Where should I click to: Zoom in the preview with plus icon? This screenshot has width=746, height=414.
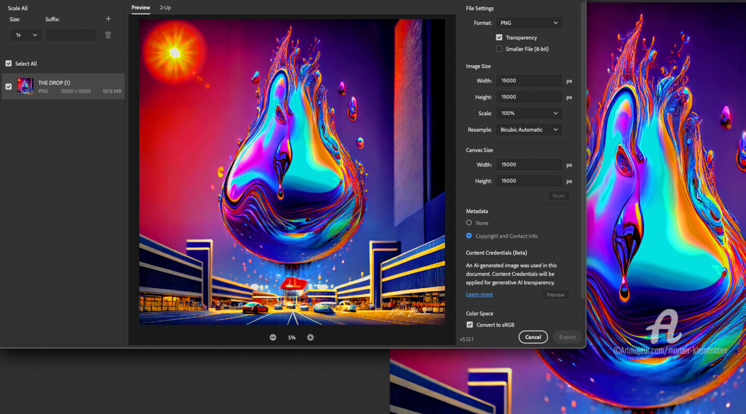tap(310, 337)
